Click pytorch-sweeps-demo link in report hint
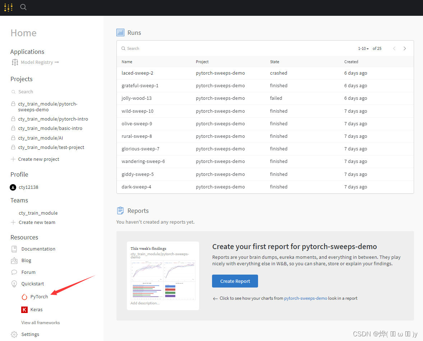This screenshot has width=423, height=341. click(305, 298)
